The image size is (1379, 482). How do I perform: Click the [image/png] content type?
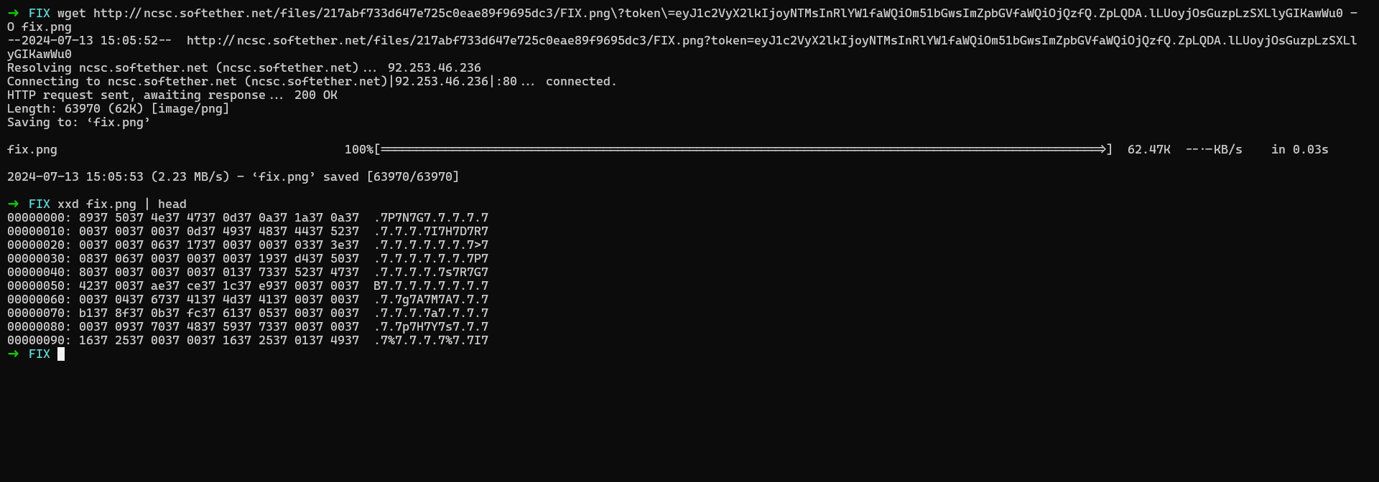(x=190, y=108)
